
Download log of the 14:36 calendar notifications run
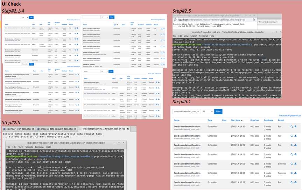[x=295, y=127]
